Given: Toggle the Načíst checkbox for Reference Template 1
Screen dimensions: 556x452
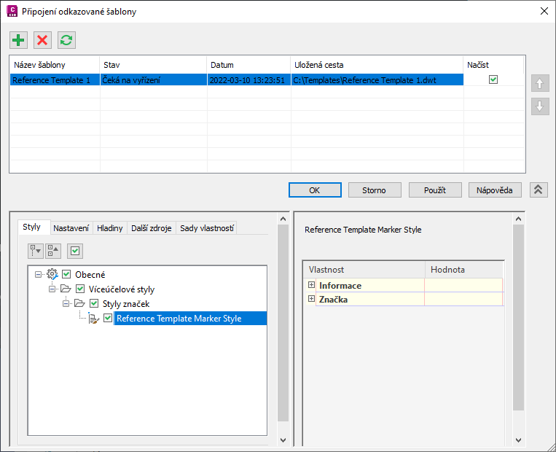Looking at the screenshot, I should [493, 79].
